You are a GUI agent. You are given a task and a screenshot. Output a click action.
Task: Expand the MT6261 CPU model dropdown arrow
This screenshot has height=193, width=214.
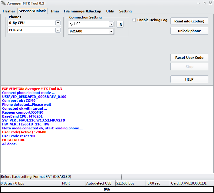pyautogui.click(x=58, y=30)
